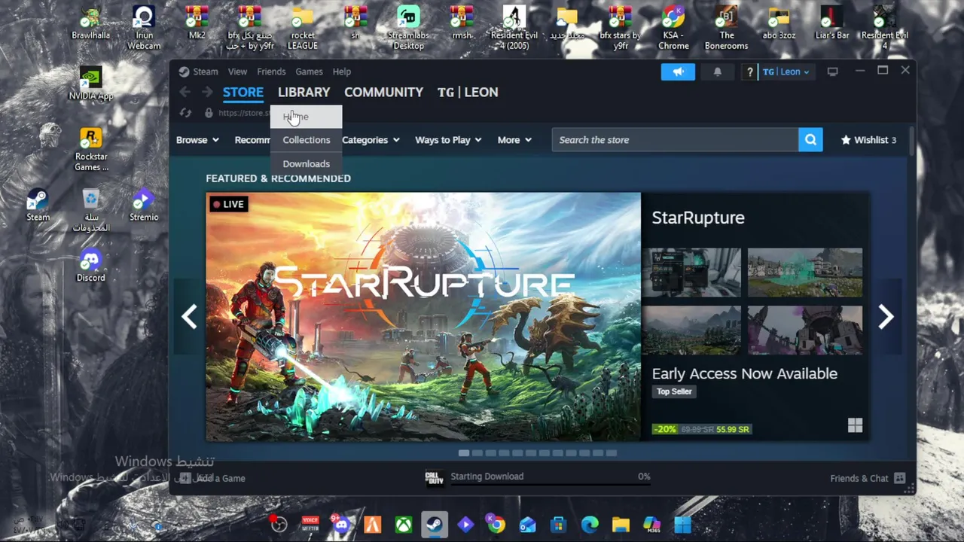This screenshot has height=542, width=964.
Task: Expand the Categories dropdown
Action: click(371, 139)
